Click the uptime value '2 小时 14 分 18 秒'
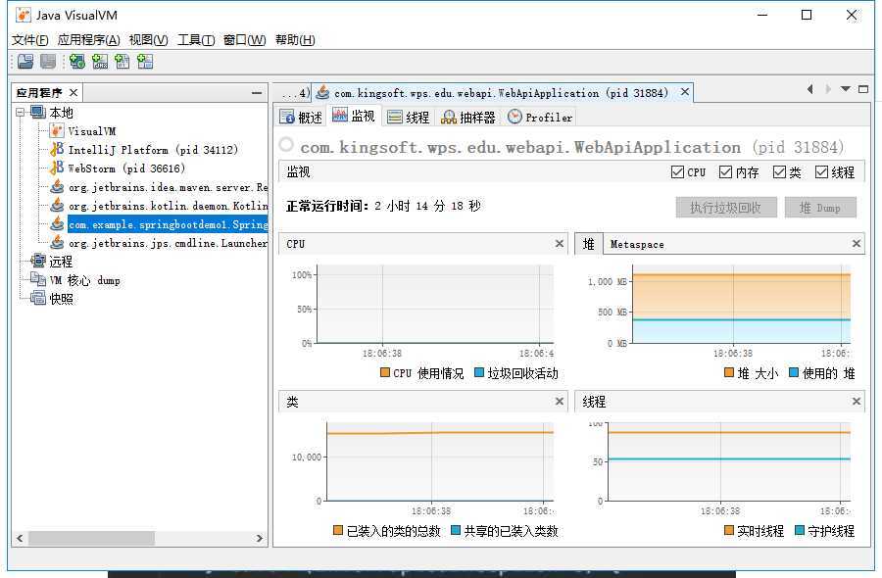Image resolution: width=882 pixels, height=578 pixels. (x=428, y=207)
